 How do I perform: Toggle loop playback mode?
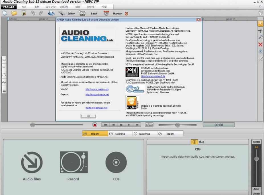tap(149, 125)
